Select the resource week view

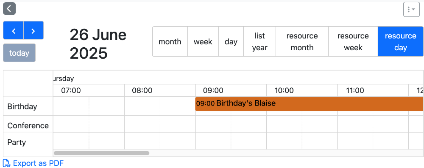click(x=353, y=41)
